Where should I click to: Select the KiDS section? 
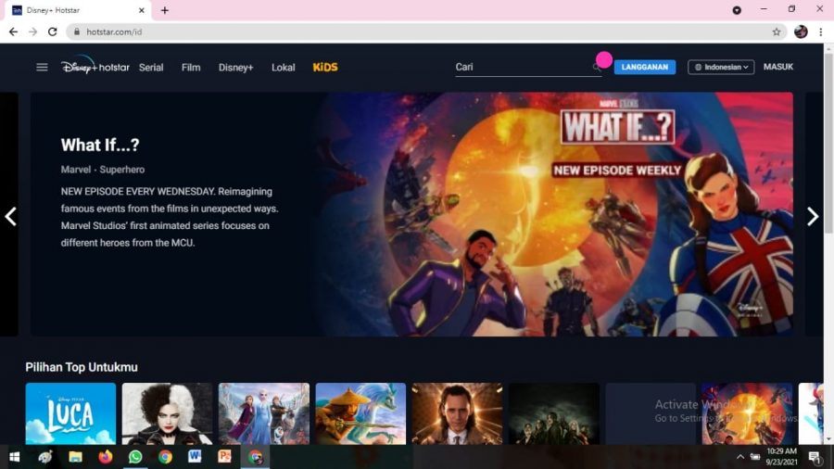[325, 67]
